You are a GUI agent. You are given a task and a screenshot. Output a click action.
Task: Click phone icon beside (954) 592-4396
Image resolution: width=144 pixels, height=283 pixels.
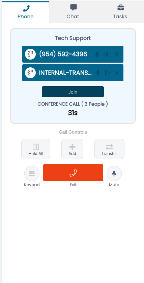(30, 54)
